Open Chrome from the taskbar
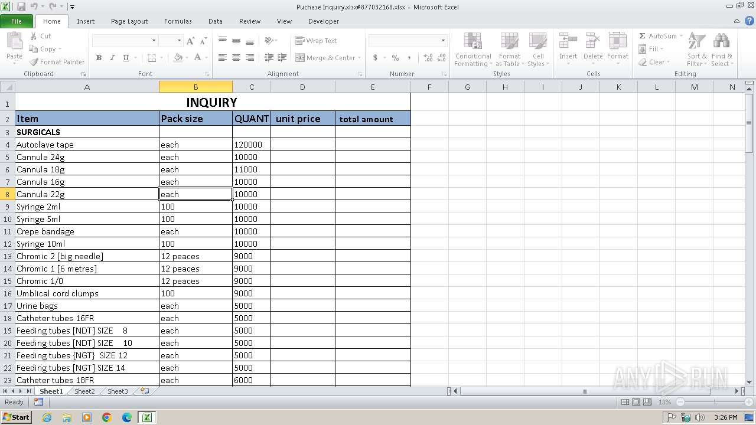Image resolution: width=756 pixels, height=425 pixels. click(x=107, y=417)
